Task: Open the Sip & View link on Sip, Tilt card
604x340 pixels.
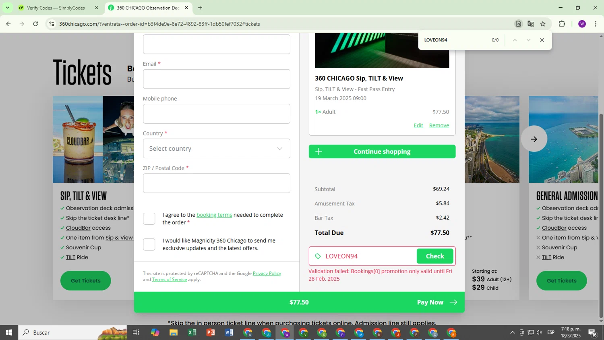Action: [x=119, y=238]
